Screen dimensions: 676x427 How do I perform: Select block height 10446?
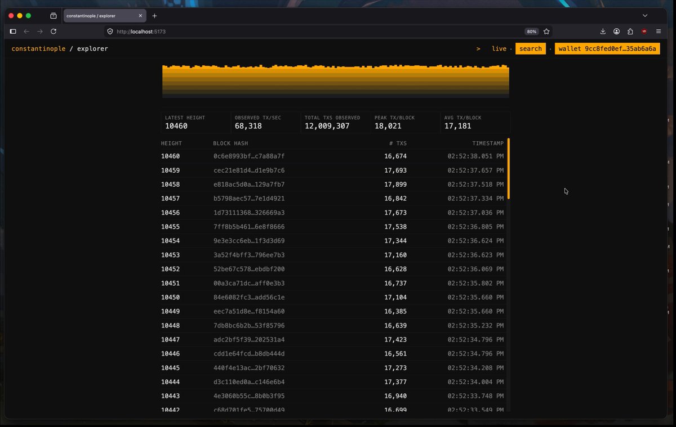click(x=170, y=353)
